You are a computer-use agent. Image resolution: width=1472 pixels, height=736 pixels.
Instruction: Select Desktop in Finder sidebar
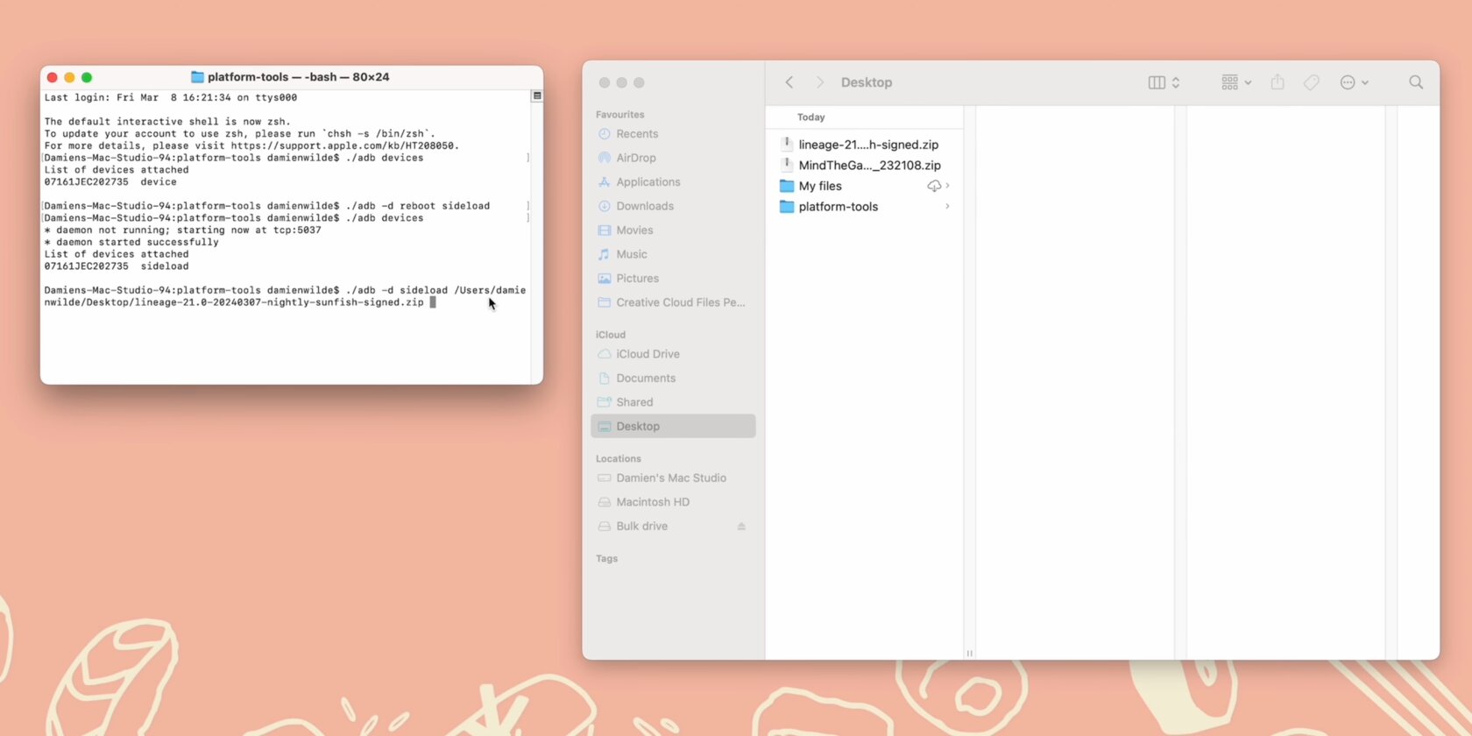point(673,426)
